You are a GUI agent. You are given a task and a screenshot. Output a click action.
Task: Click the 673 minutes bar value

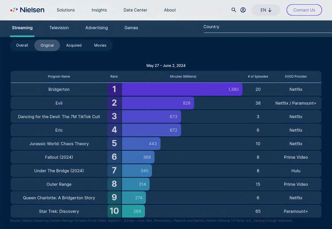point(173,116)
